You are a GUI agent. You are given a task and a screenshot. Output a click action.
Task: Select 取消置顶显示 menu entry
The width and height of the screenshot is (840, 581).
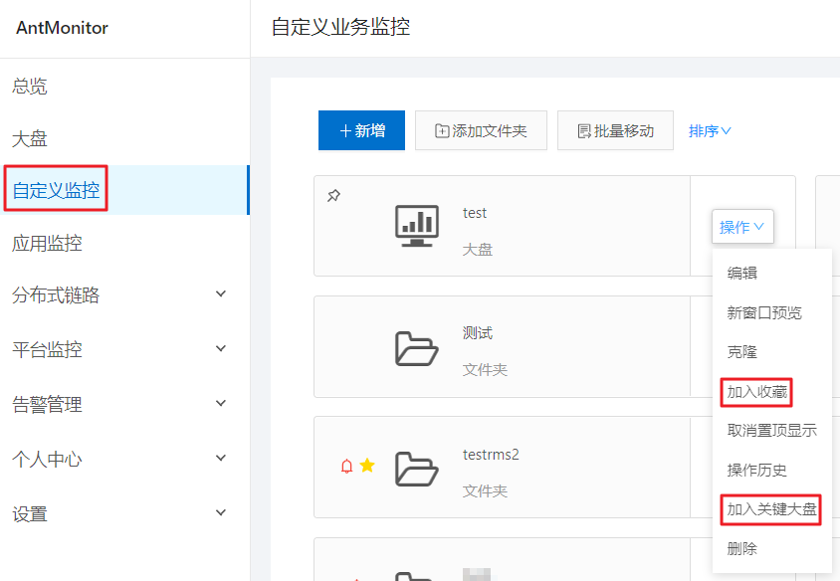[x=772, y=431]
